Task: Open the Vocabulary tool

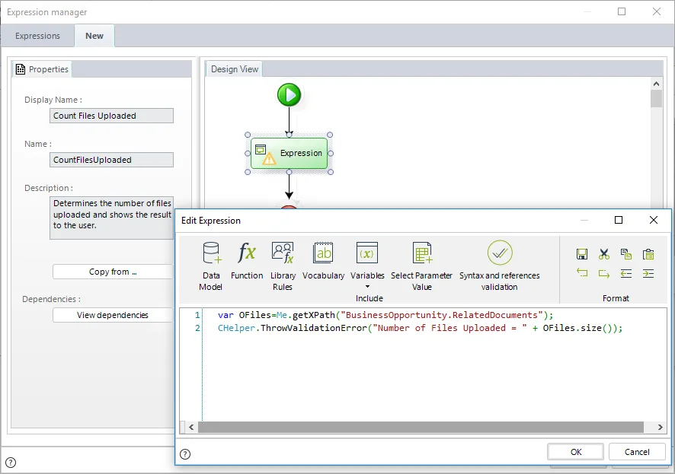Action: (323, 260)
